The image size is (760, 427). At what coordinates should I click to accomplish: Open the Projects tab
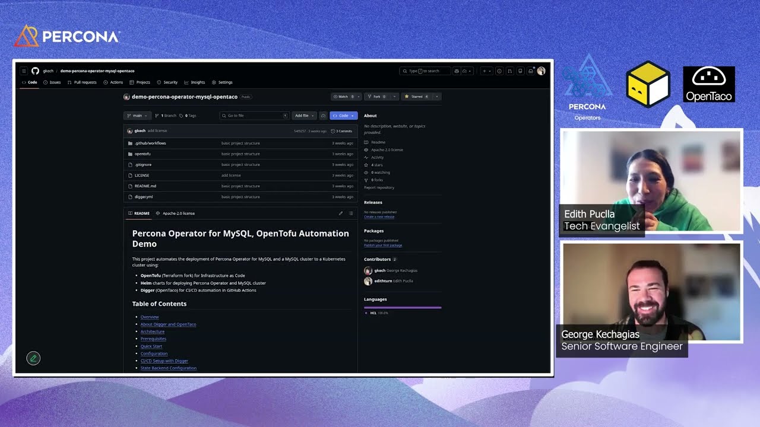point(140,82)
